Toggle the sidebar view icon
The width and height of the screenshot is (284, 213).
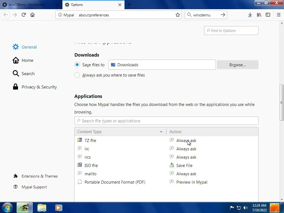tap(268, 15)
